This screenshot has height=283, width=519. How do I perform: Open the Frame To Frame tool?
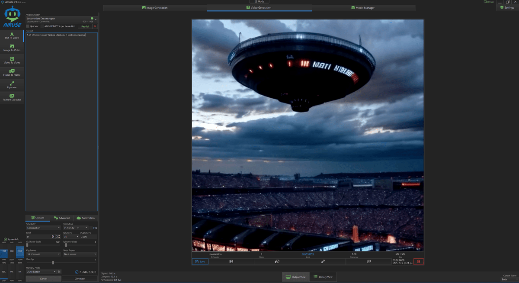coord(12,72)
